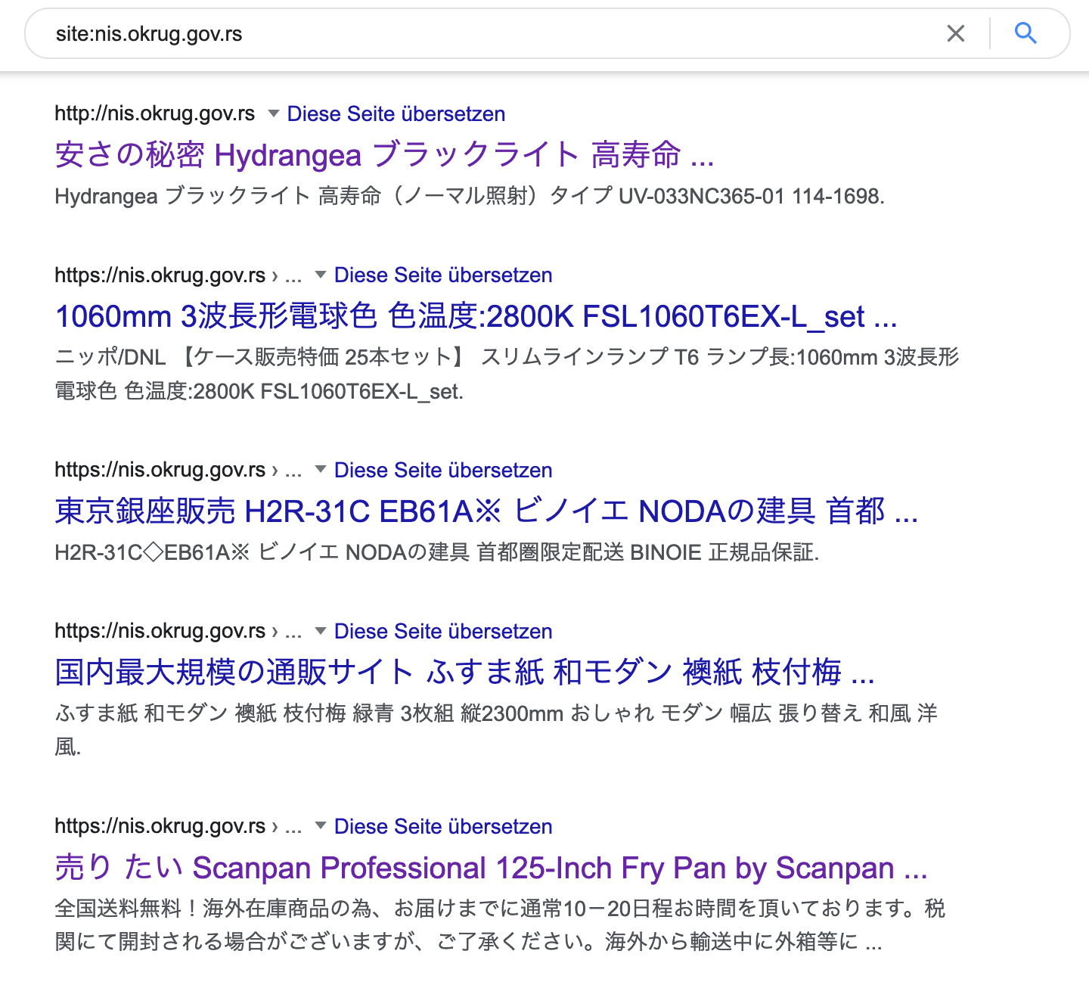
Task: Open the 東京銀座販売 H2R-31C result title
Action: point(486,511)
